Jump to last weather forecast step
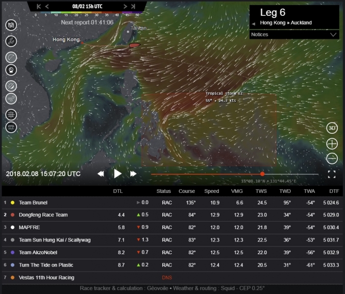345x294 pixels. coord(133,7)
